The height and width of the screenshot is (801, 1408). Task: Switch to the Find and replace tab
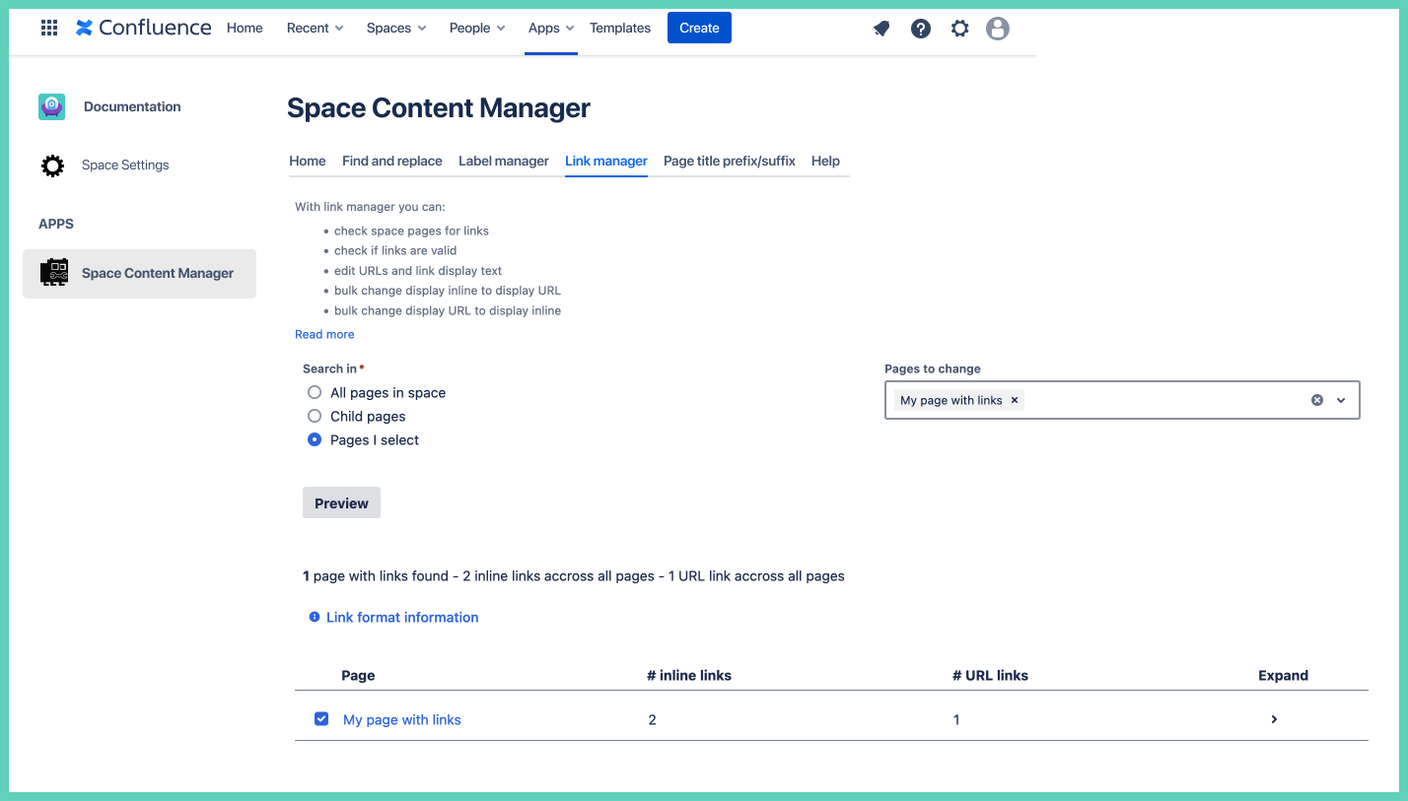392,161
